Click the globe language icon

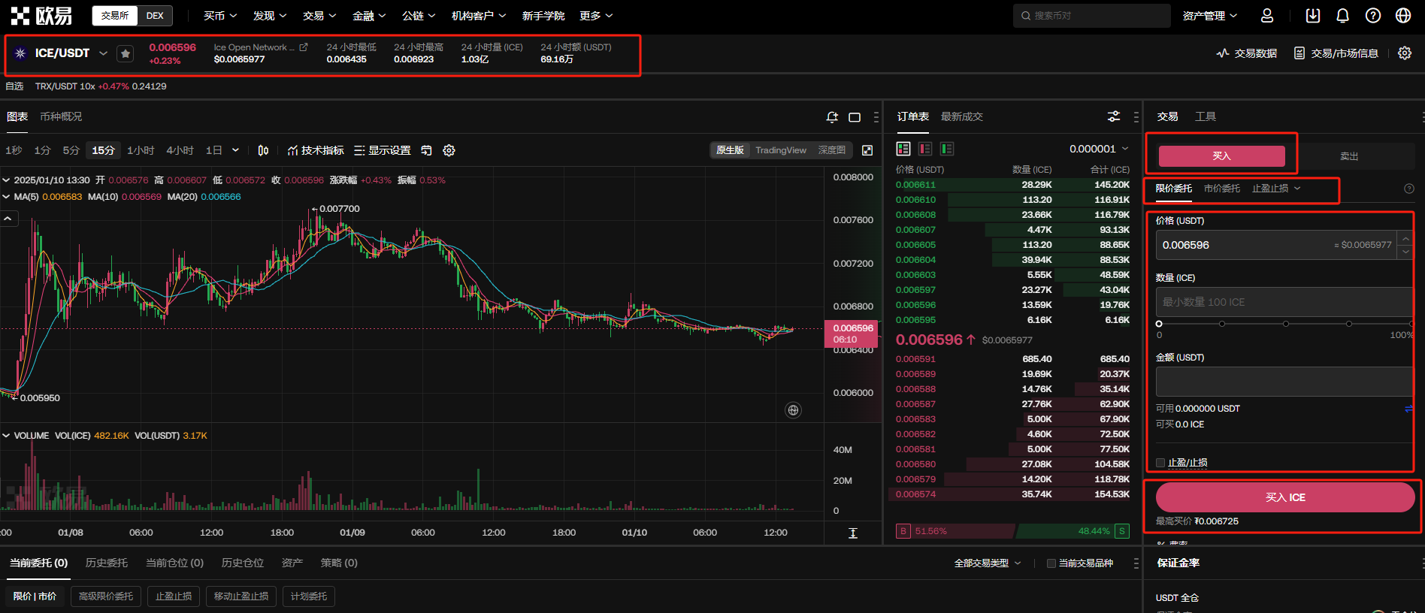tap(1402, 16)
